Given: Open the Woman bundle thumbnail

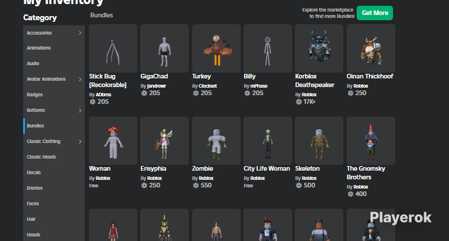Looking at the screenshot, I should click(113, 141).
